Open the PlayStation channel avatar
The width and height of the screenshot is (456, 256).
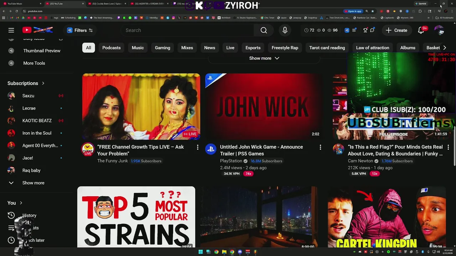(211, 149)
